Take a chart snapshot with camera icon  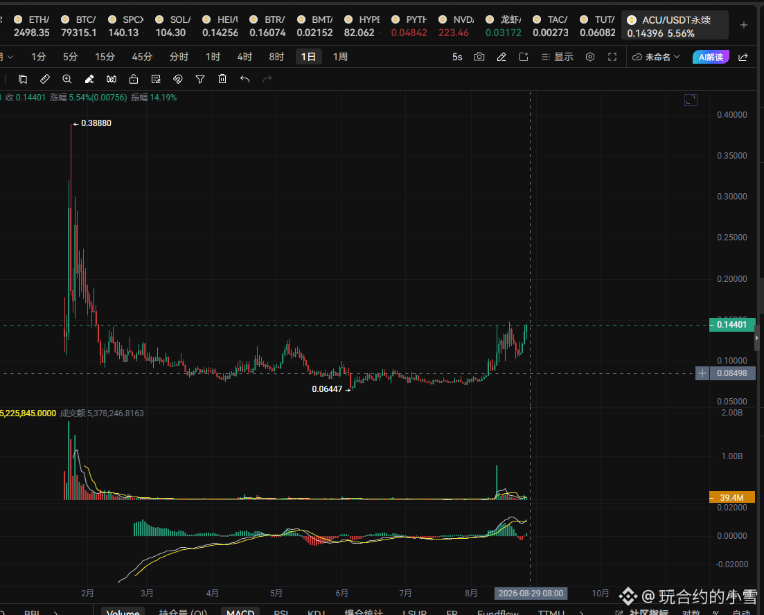(479, 57)
